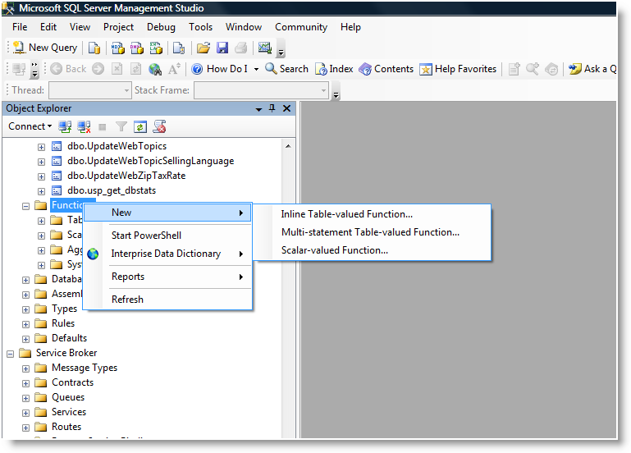Open the Connect dropdown in Object Explorer
631x453 pixels.
tap(30, 126)
